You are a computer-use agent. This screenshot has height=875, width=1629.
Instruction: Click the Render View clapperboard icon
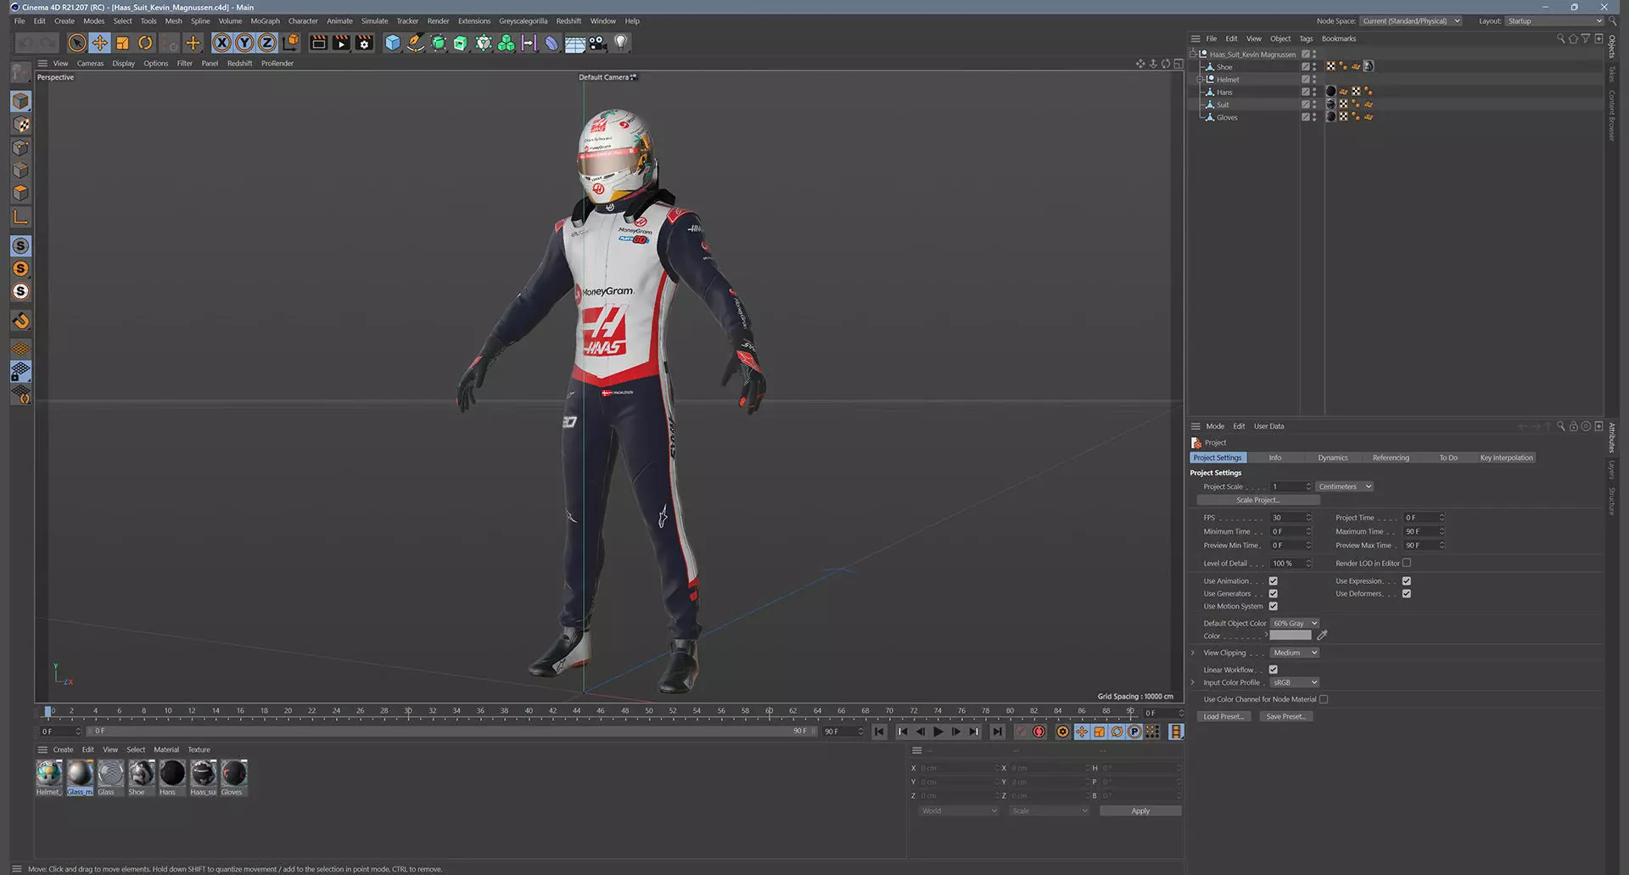(x=319, y=42)
